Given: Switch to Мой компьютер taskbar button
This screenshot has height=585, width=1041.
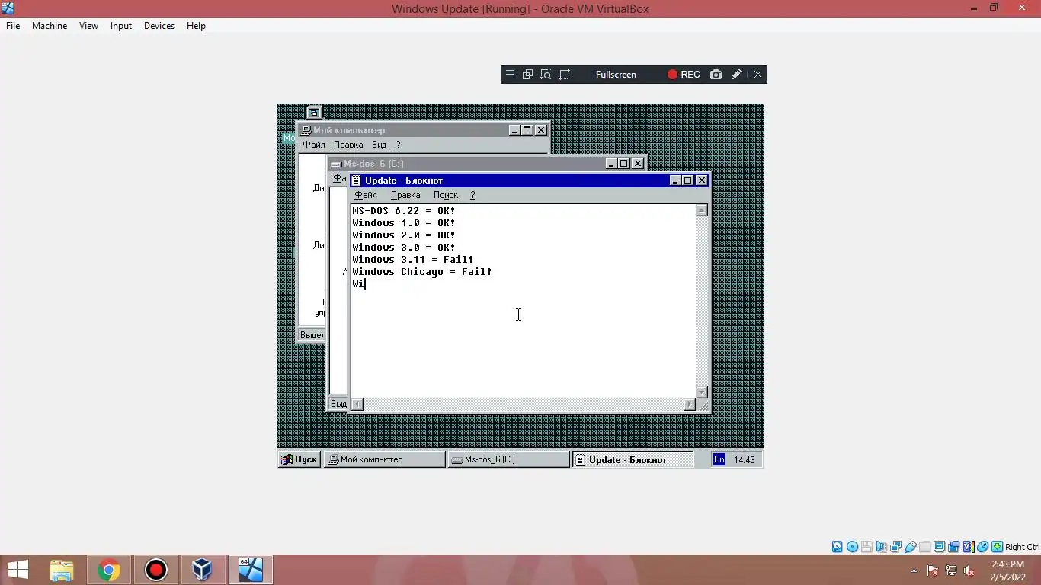Looking at the screenshot, I should click(385, 459).
